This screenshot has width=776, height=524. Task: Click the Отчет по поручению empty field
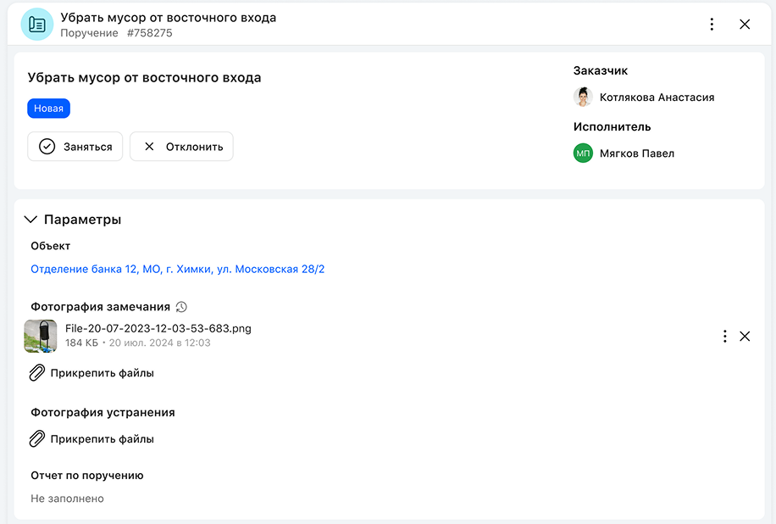coord(68,499)
